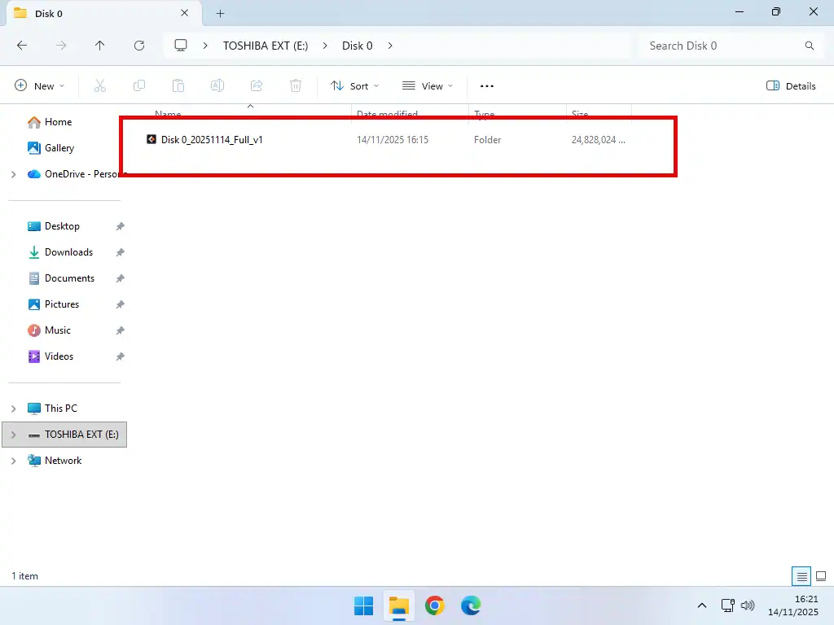Click the Refresh icon in the address bar
The width and height of the screenshot is (834, 625).
(x=138, y=46)
